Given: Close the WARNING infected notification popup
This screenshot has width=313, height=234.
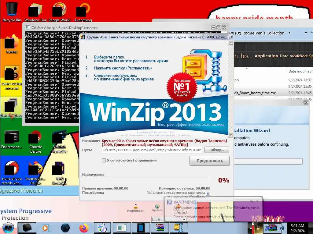Looking at the screenshot, I should [x=257, y=201].
